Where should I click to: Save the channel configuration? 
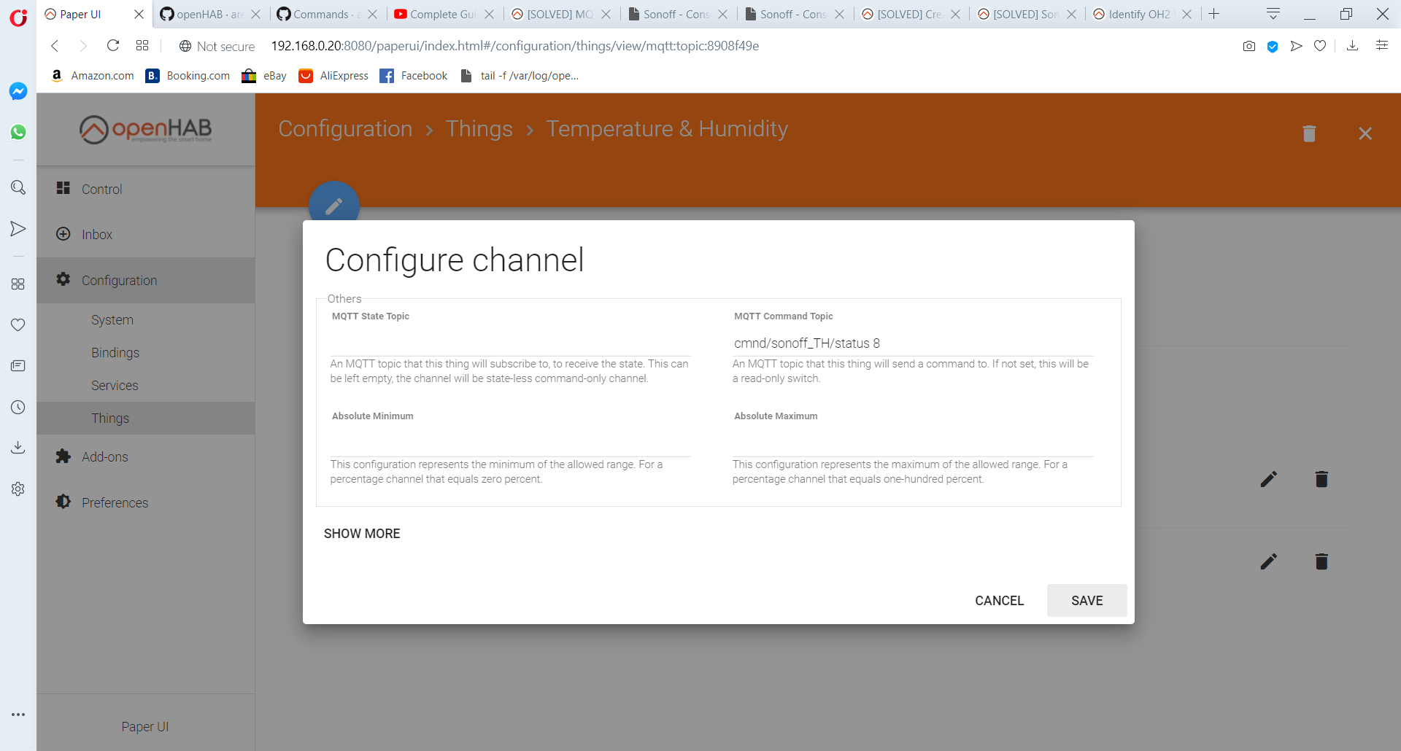tap(1087, 601)
